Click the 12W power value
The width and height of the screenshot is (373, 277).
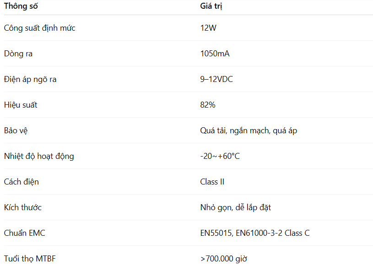[x=208, y=28]
